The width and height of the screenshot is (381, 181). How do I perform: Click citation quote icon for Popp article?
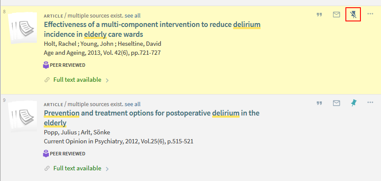coord(319,104)
